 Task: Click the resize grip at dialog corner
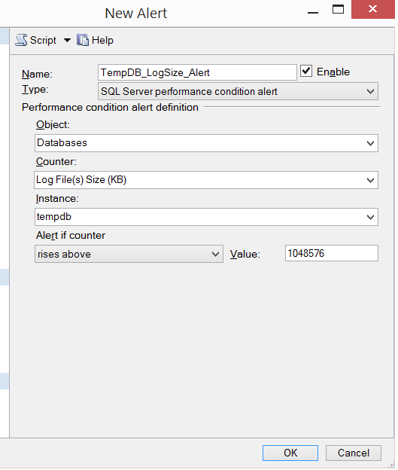pyautogui.click(x=392, y=465)
